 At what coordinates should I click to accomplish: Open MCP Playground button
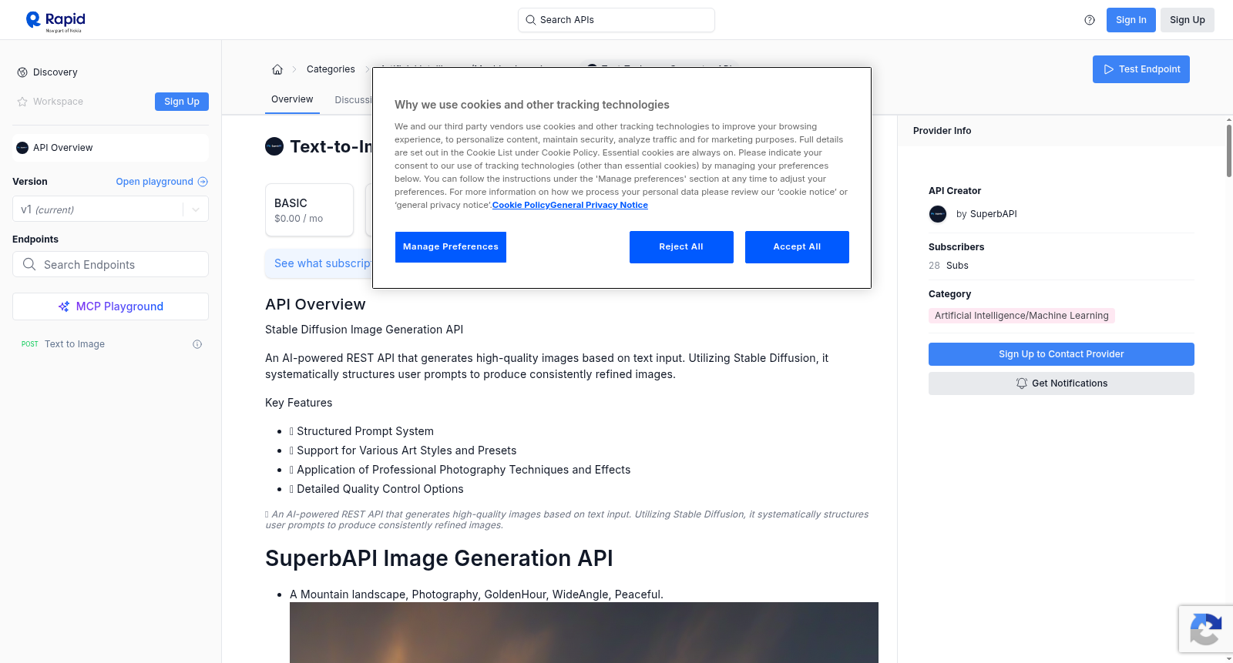tap(110, 306)
